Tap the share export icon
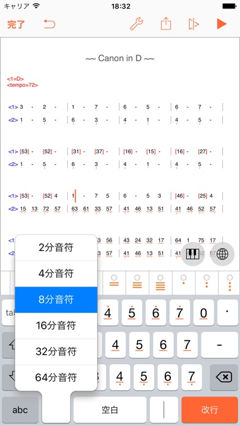The width and height of the screenshot is (240, 426). click(x=166, y=24)
